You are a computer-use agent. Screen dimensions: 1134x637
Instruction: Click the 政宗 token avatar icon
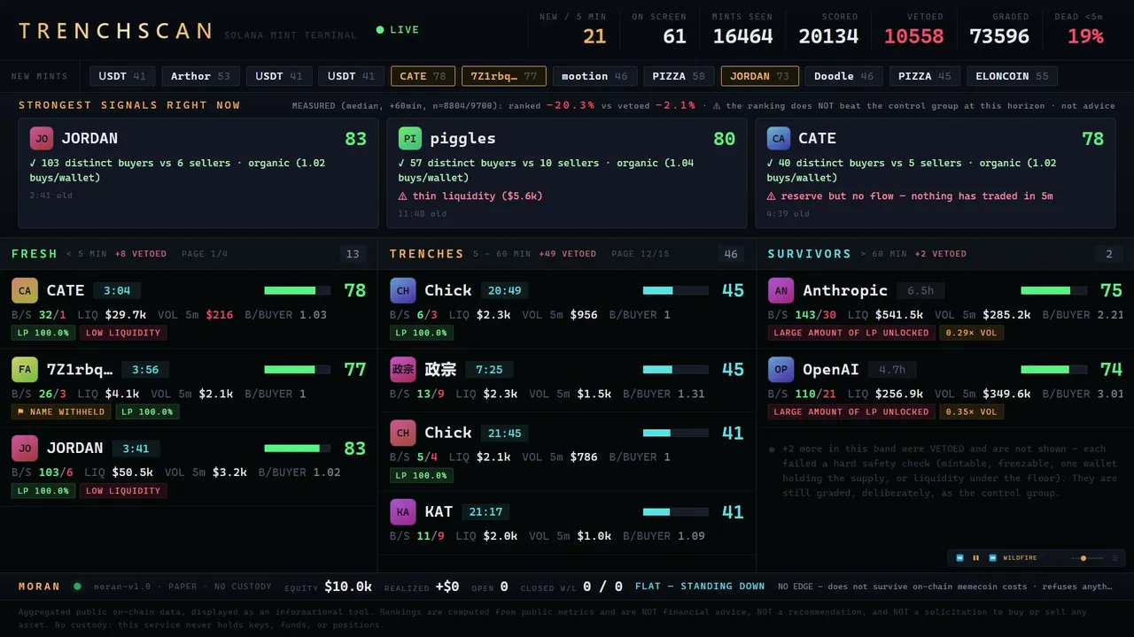pos(403,369)
